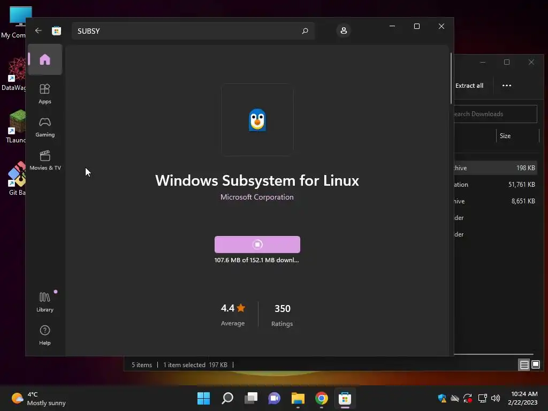Go back using the Store back arrow
This screenshot has width=548, height=411.
pyautogui.click(x=39, y=31)
